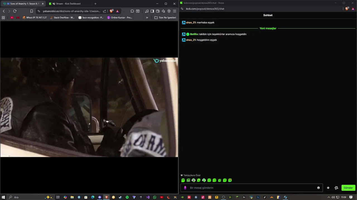
Task: Click the BotRix username in chat
Action: pos(194,34)
